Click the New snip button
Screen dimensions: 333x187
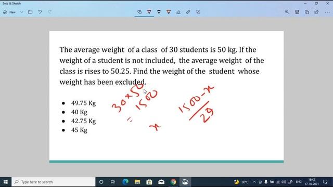point(9,12)
